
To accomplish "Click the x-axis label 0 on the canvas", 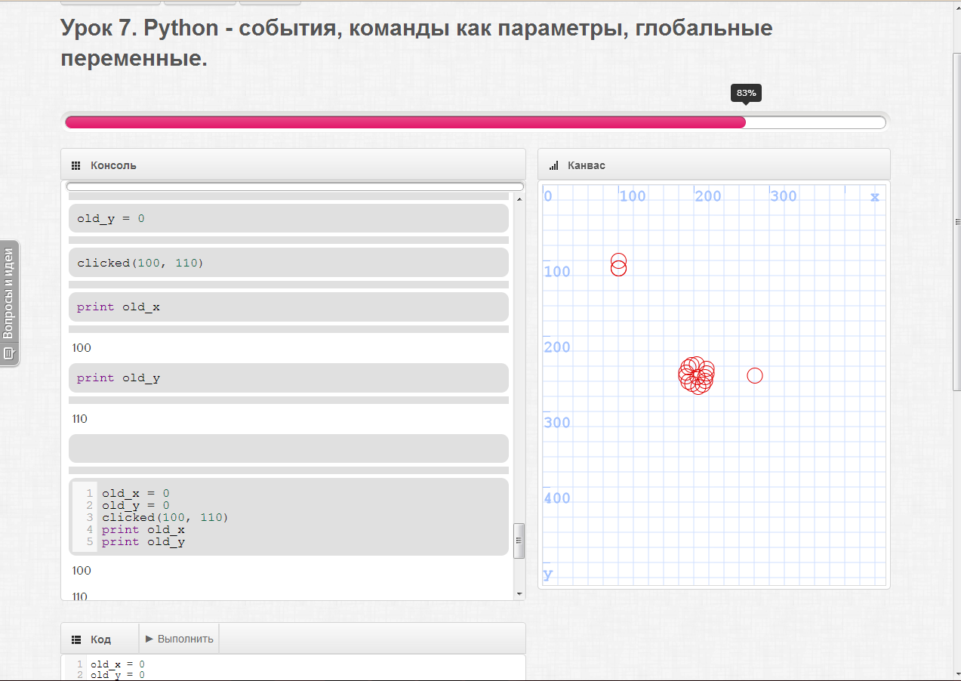I will tap(548, 196).
